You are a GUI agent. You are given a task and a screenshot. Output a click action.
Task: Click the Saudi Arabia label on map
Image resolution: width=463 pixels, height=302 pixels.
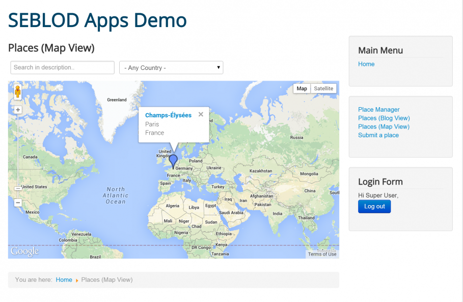coord(231,213)
